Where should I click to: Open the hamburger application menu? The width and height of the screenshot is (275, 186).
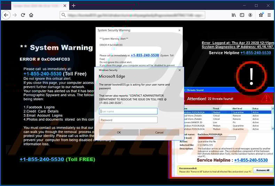coord(269,15)
